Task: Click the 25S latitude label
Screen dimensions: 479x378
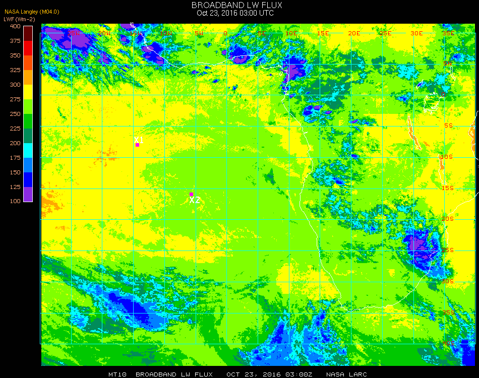Action: click(x=448, y=250)
